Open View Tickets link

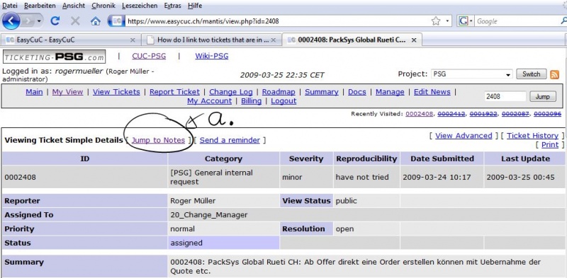point(116,92)
